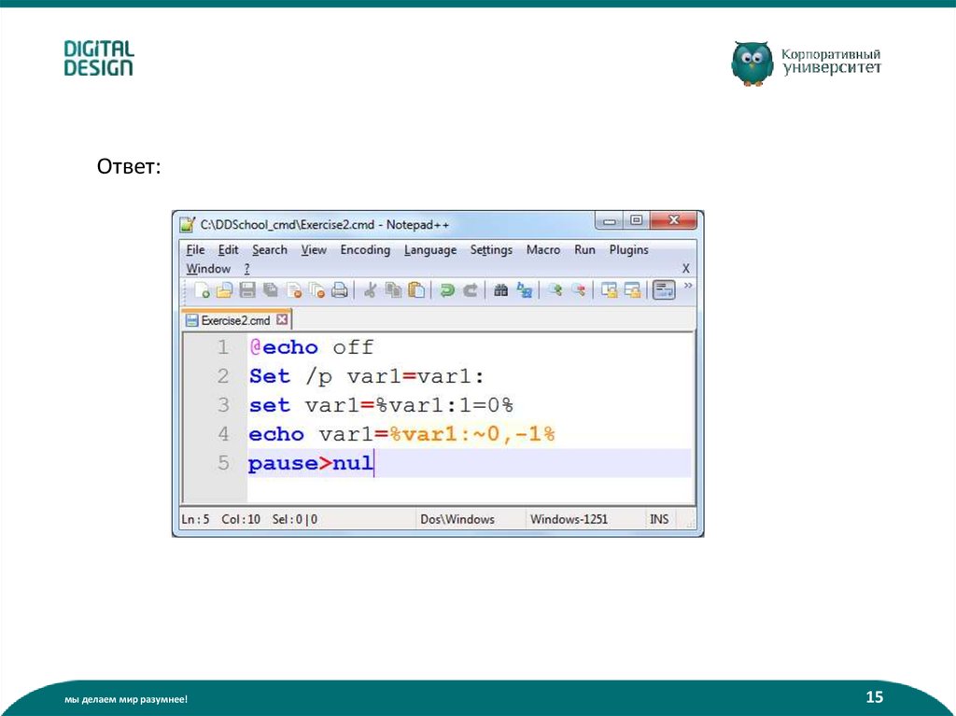Toggle INS insert mode in status bar
The height and width of the screenshot is (716, 956).
coord(659,519)
